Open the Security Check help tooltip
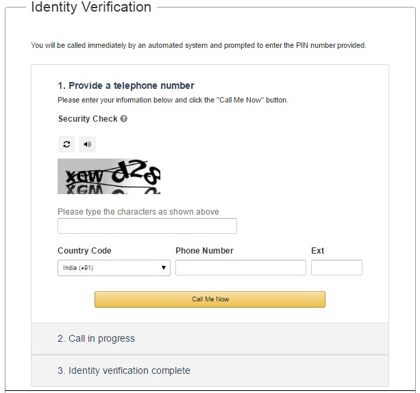 [123, 119]
